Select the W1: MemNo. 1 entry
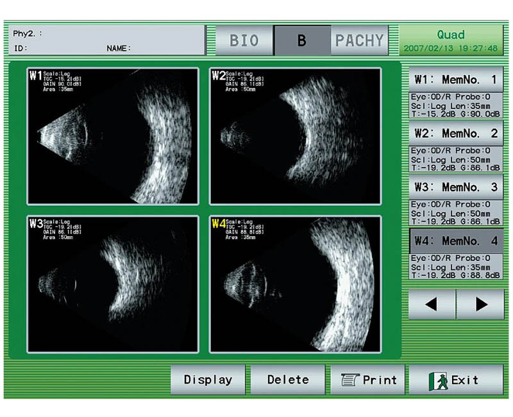This screenshot has height=417, width=513. click(455, 80)
